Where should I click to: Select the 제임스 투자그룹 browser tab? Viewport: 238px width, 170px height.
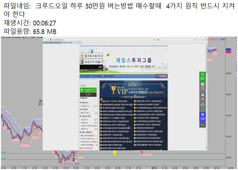[x=71, y=42]
